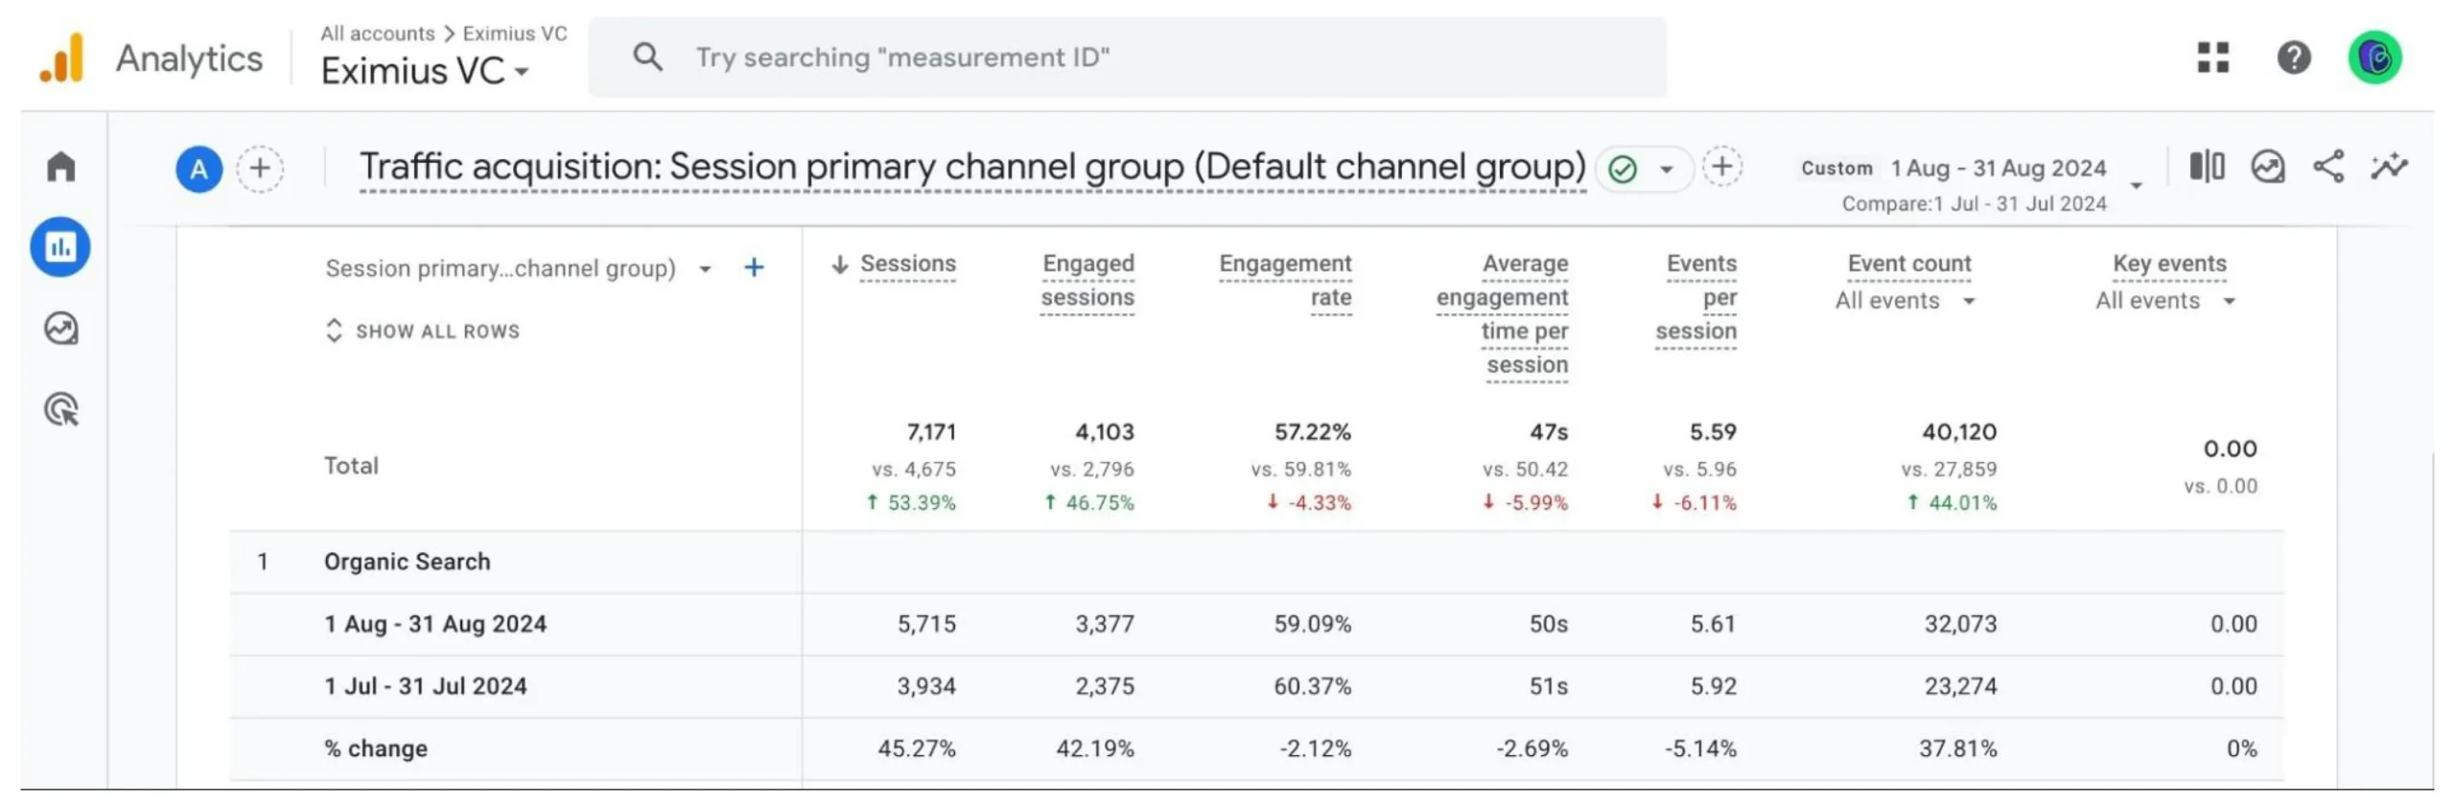This screenshot has height=807, width=2455.
Task: Open Session primary channel group dimension dropdown
Action: pyautogui.click(x=518, y=268)
